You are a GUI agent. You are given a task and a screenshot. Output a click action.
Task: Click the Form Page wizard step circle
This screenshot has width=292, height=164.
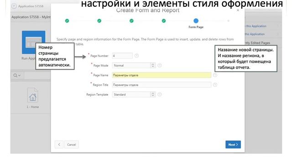tap(196, 21)
